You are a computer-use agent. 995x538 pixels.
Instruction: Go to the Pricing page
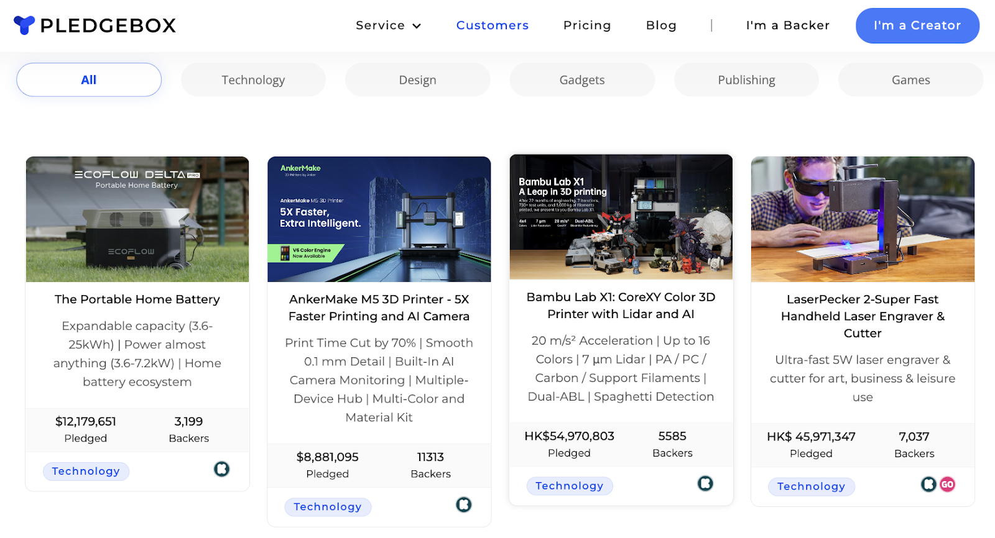pyautogui.click(x=587, y=25)
